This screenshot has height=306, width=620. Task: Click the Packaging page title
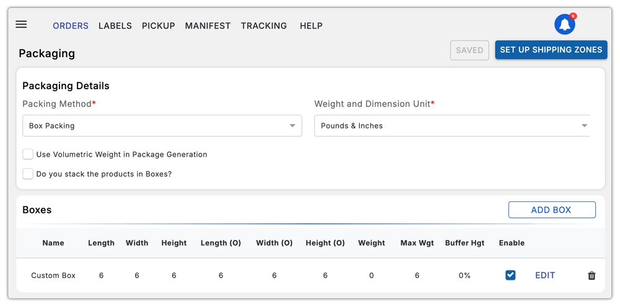coord(46,53)
